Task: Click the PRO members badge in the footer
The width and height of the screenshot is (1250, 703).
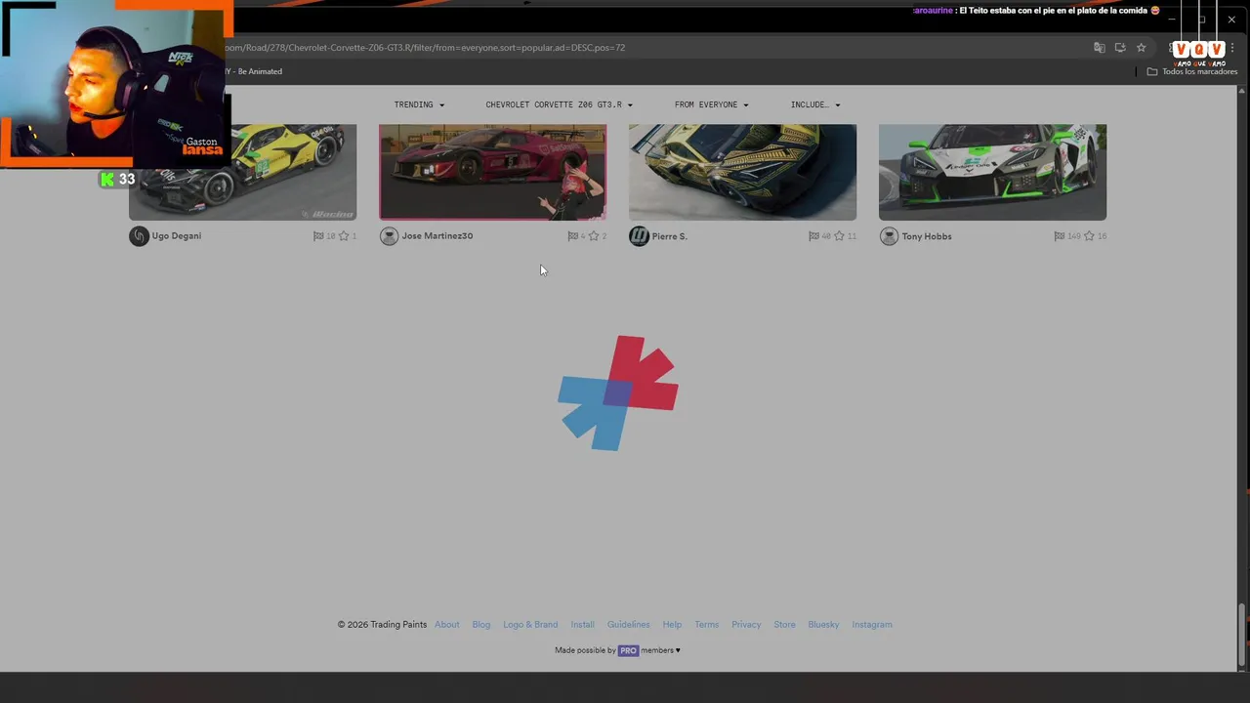Action: [x=628, y=650]
